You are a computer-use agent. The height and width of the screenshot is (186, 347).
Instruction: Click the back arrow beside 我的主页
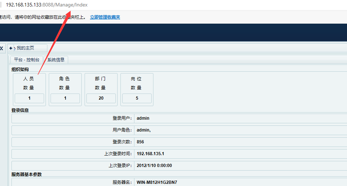11,48
